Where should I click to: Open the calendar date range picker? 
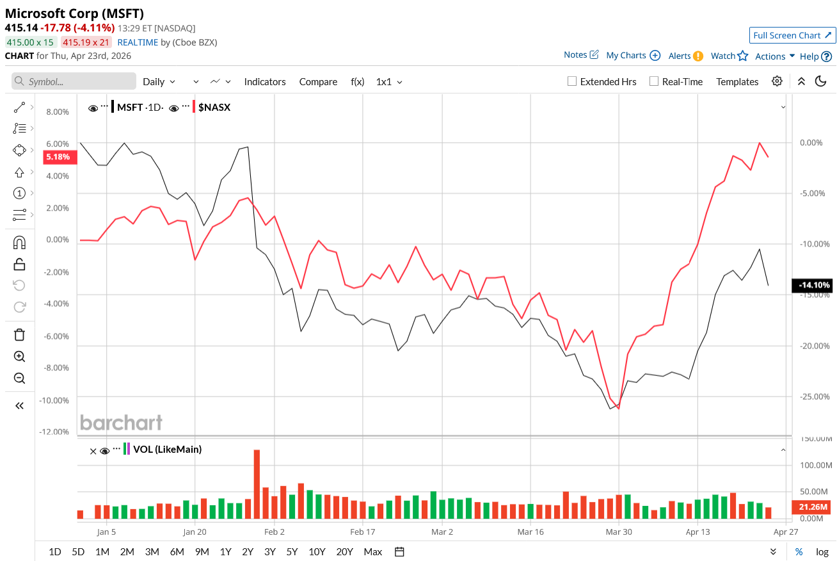[400, 551]
